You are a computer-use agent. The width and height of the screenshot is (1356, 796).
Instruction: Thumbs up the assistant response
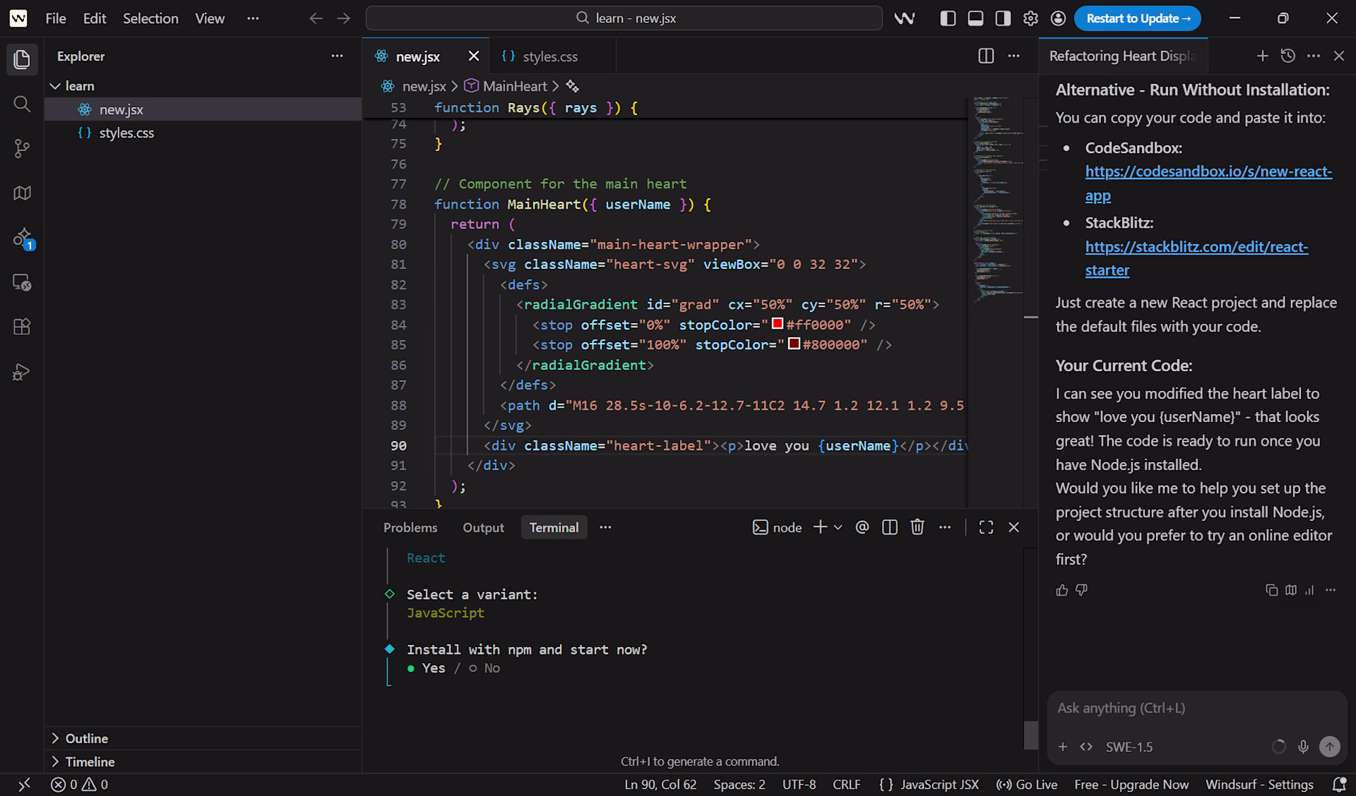pos(1062,590)
